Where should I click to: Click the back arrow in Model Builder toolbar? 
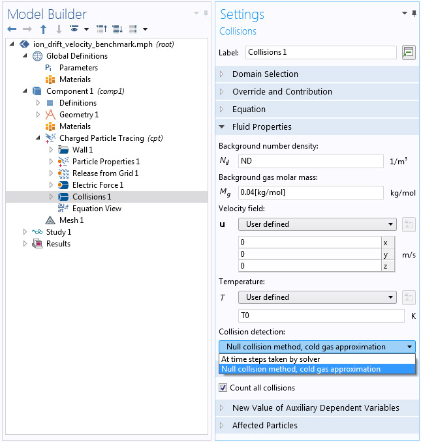pos(12,29)
